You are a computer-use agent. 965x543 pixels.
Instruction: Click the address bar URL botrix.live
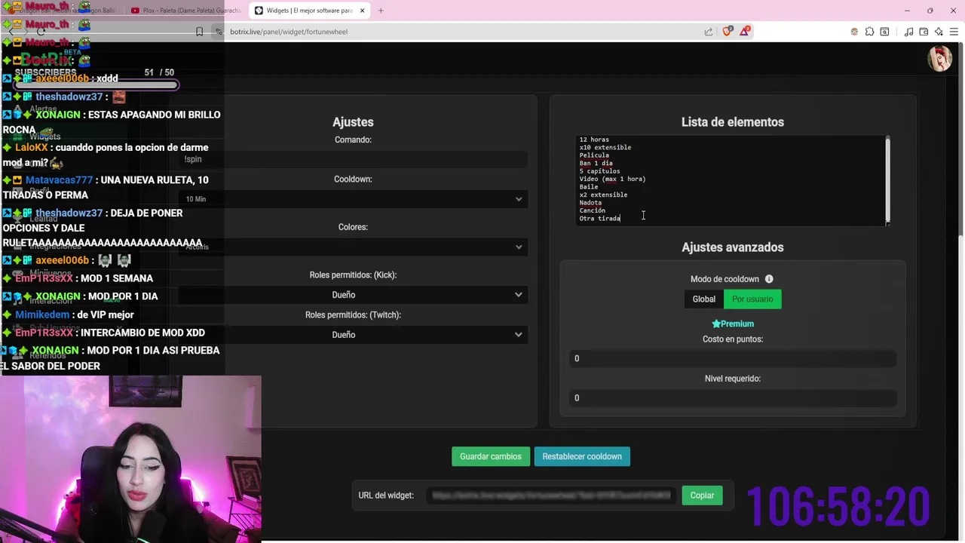tap(289, 32)
